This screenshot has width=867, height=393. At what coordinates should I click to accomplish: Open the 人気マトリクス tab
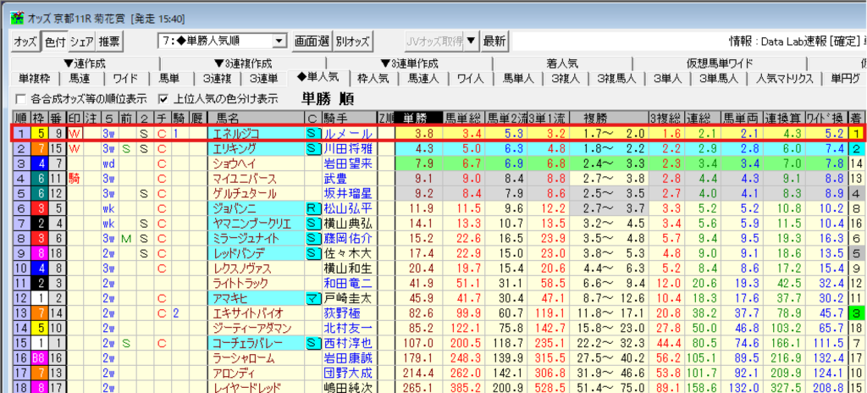pyautogui.click(x=785, y=79)
